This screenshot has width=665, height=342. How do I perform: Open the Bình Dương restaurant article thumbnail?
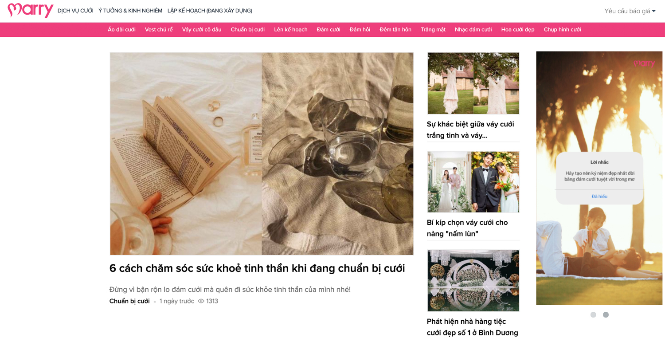point(473,280)
